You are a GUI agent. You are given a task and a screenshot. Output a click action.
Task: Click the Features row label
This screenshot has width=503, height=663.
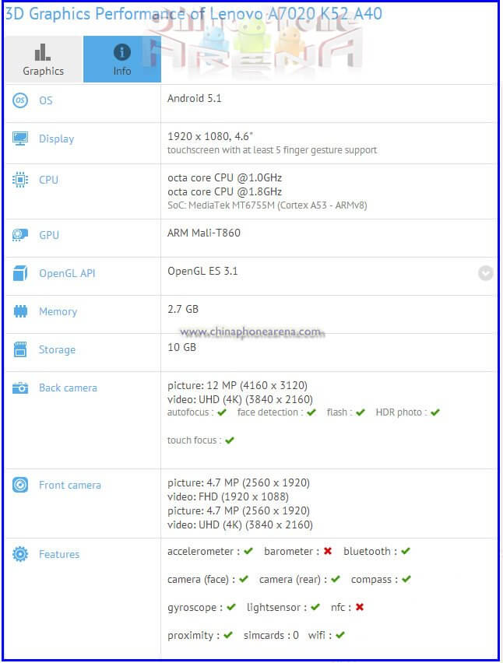tap(59, 554)
